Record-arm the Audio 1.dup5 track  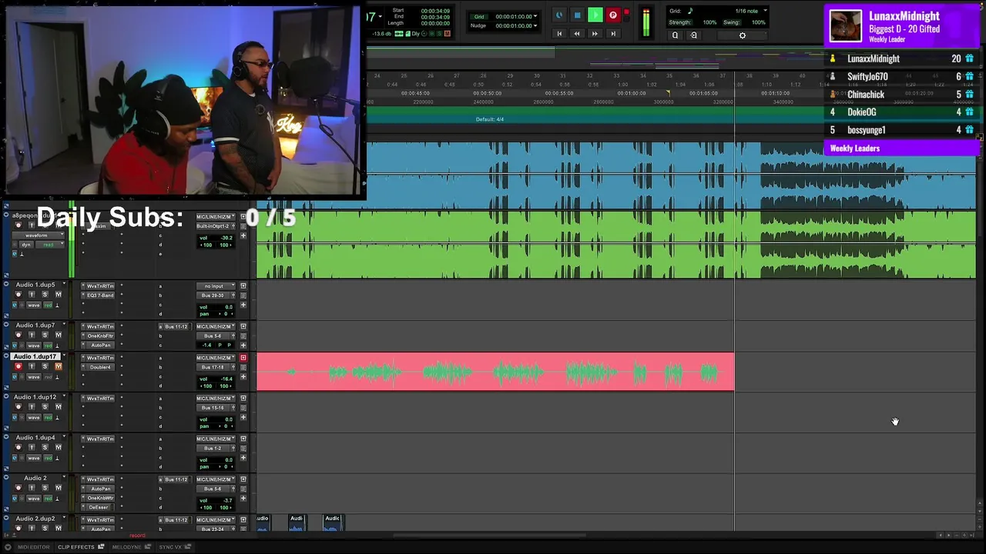(18, 295)
